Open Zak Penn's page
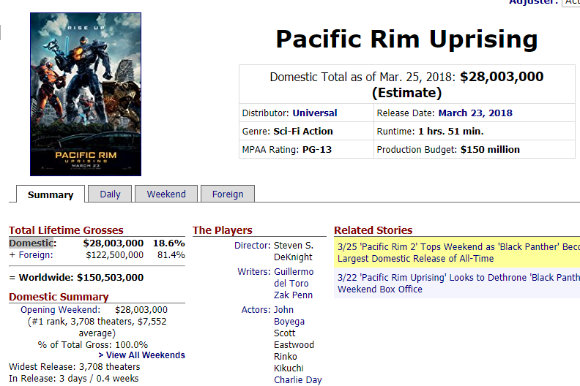Viewport: 580px width, 386px height. [x=294, y=295]
